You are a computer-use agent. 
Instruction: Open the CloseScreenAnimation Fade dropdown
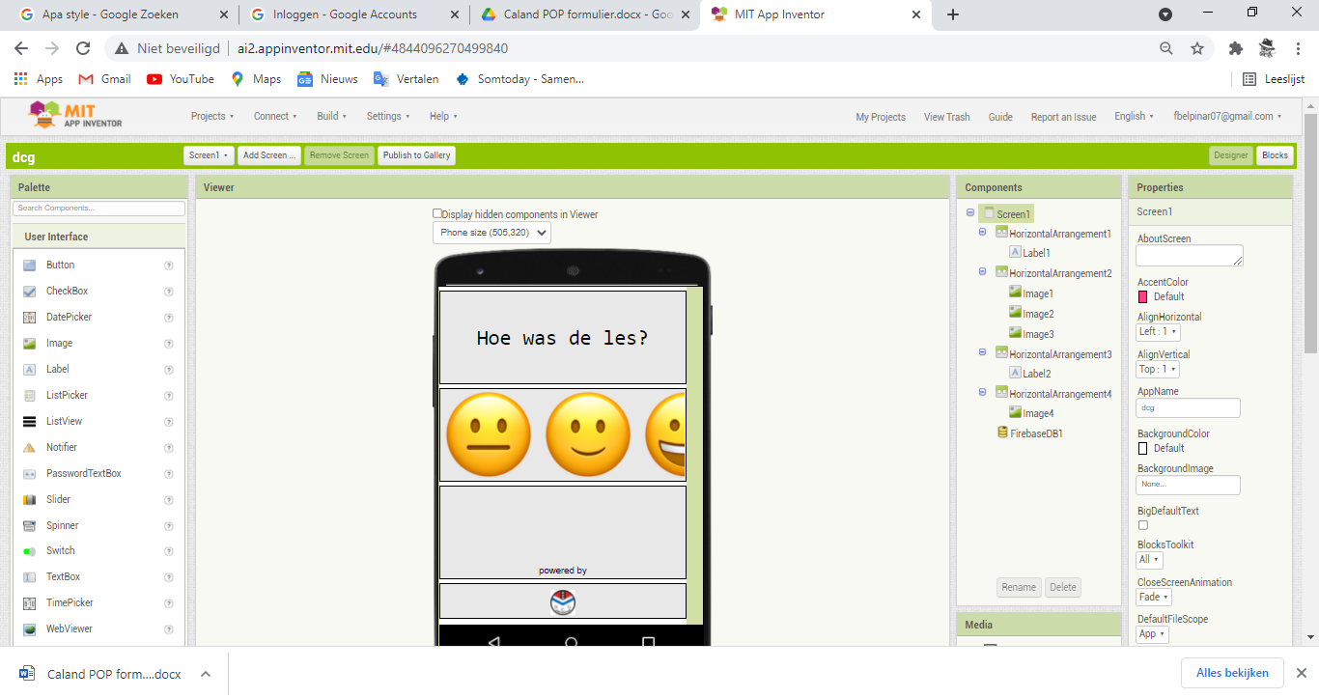1151,598
